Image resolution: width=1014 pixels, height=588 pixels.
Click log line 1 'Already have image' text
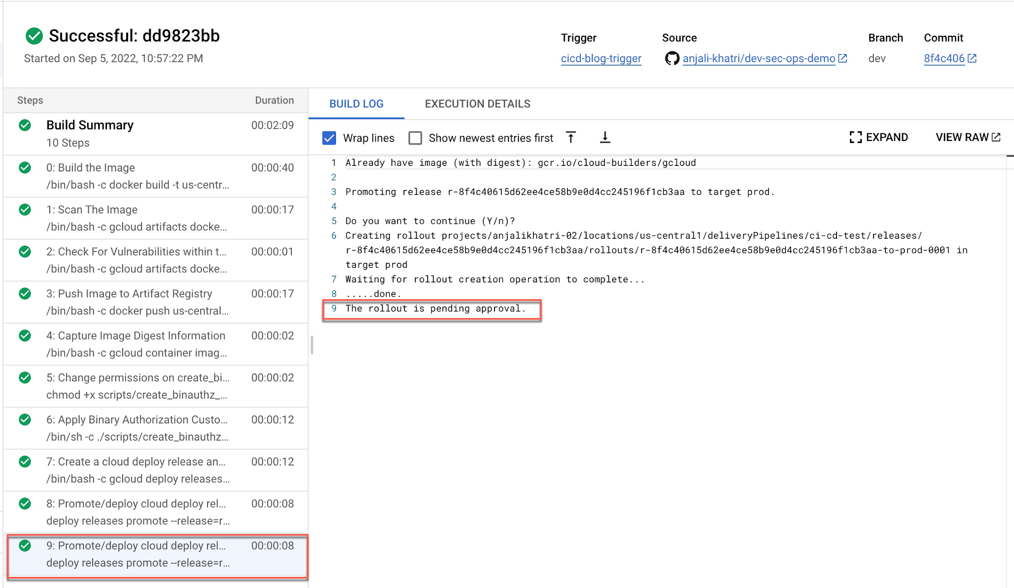pyautogui.click(x=520, y=163)
